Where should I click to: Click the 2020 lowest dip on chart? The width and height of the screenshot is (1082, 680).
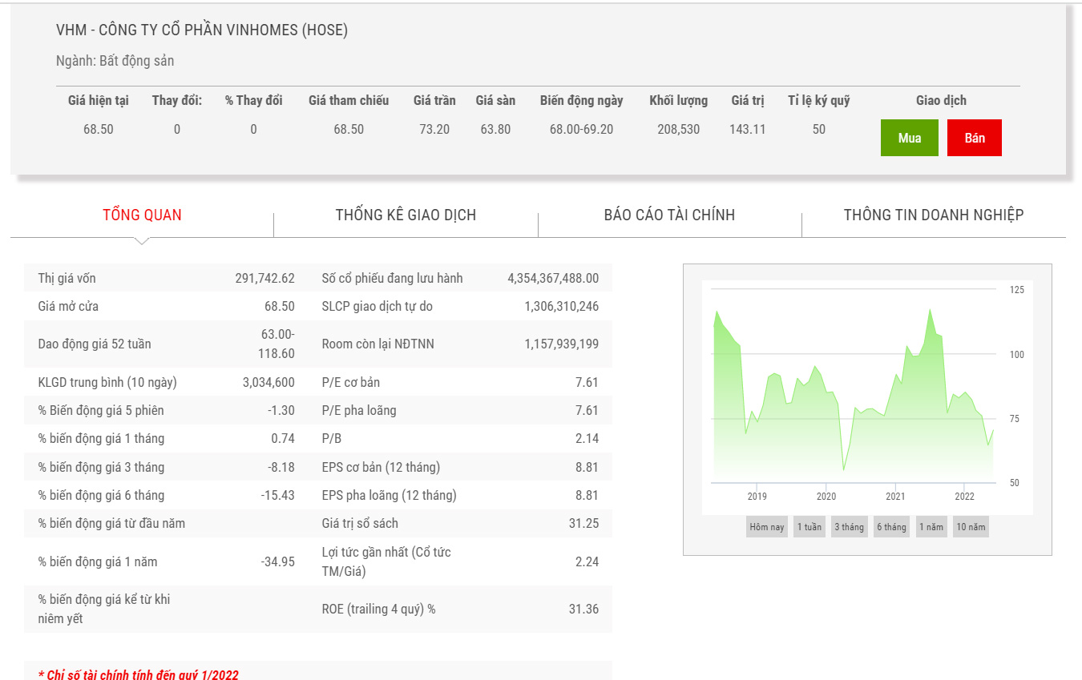tap(843, 469)
